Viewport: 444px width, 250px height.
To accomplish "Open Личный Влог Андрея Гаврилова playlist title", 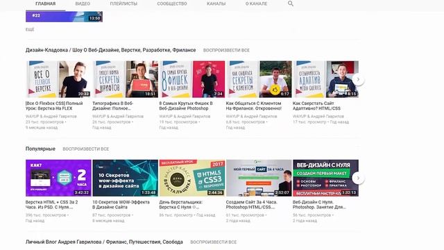I will pos(104,242).
